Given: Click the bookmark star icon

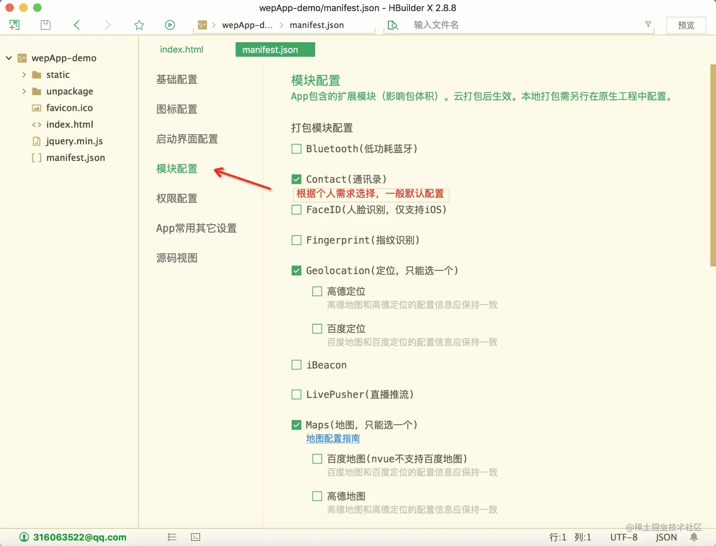Looking at the screenshot, I should (x=139, y=25).
